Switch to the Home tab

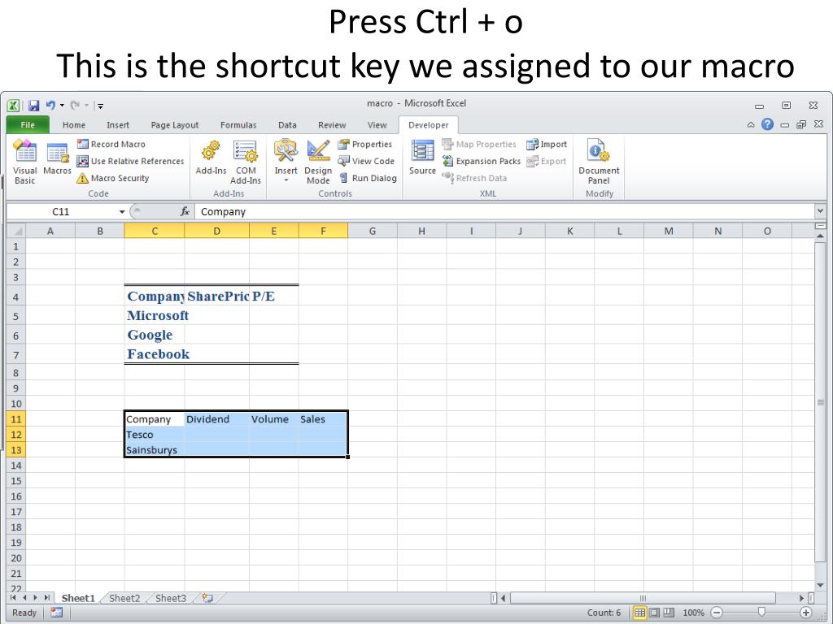pyautogui.click(x=74, y=124)
